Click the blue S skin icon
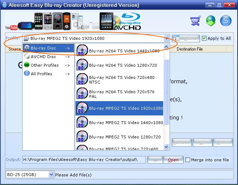Image resolution: width=238 pixels, height=185 pixels. pos(226,21)
